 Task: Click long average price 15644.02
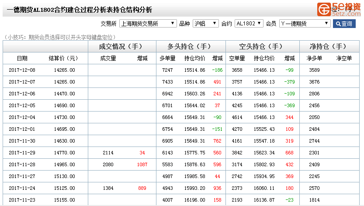click(x=194, y=106)
